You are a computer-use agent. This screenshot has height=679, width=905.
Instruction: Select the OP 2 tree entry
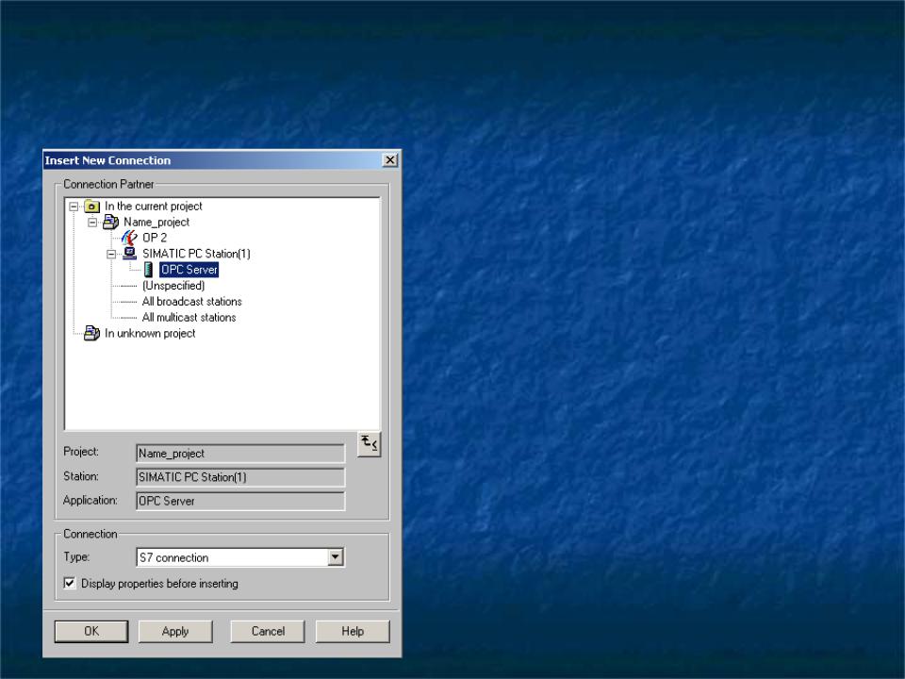[x=155, y=238]
